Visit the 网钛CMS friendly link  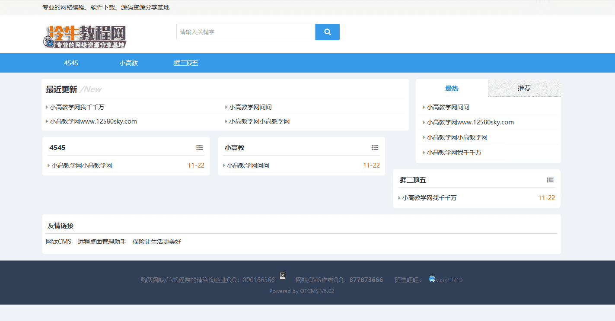(58, 242)
